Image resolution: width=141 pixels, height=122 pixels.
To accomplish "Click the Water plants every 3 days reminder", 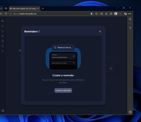I will (63, 63).
